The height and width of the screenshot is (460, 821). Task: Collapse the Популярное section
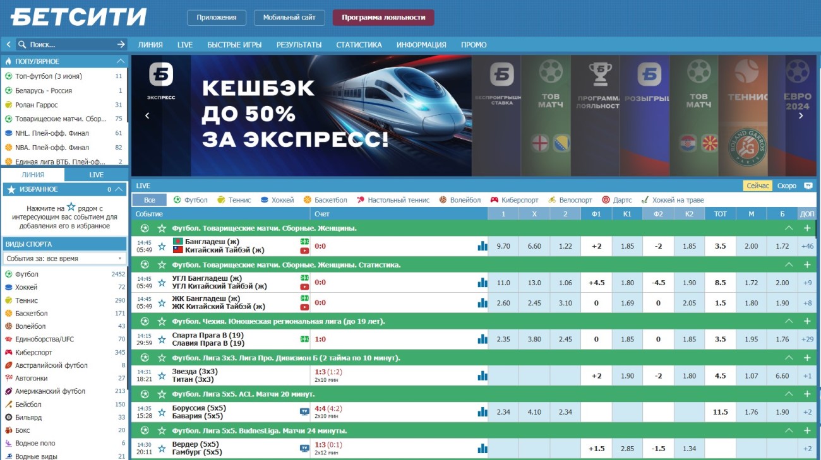point(120,61)
